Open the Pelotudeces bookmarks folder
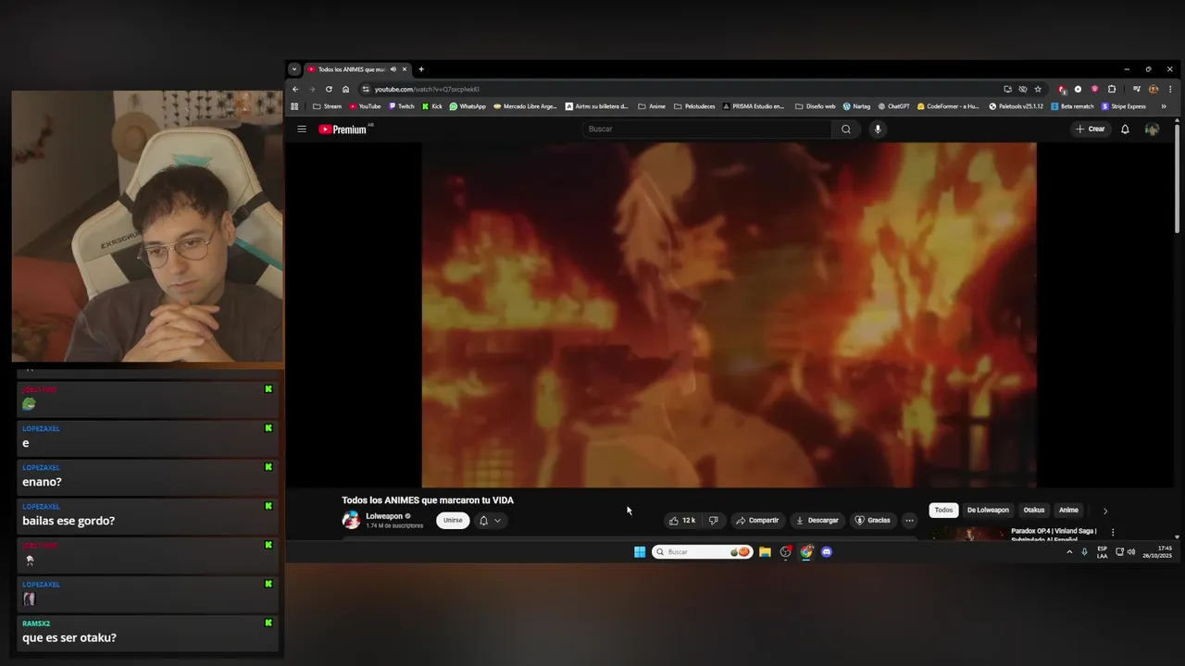 [x=694, y=106]
